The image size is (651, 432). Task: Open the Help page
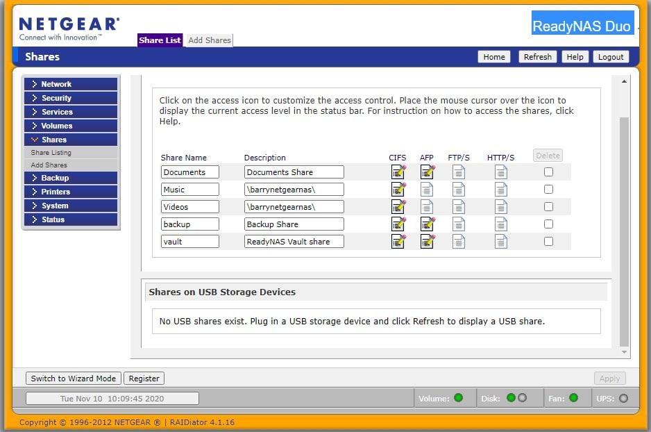point(575,57)
